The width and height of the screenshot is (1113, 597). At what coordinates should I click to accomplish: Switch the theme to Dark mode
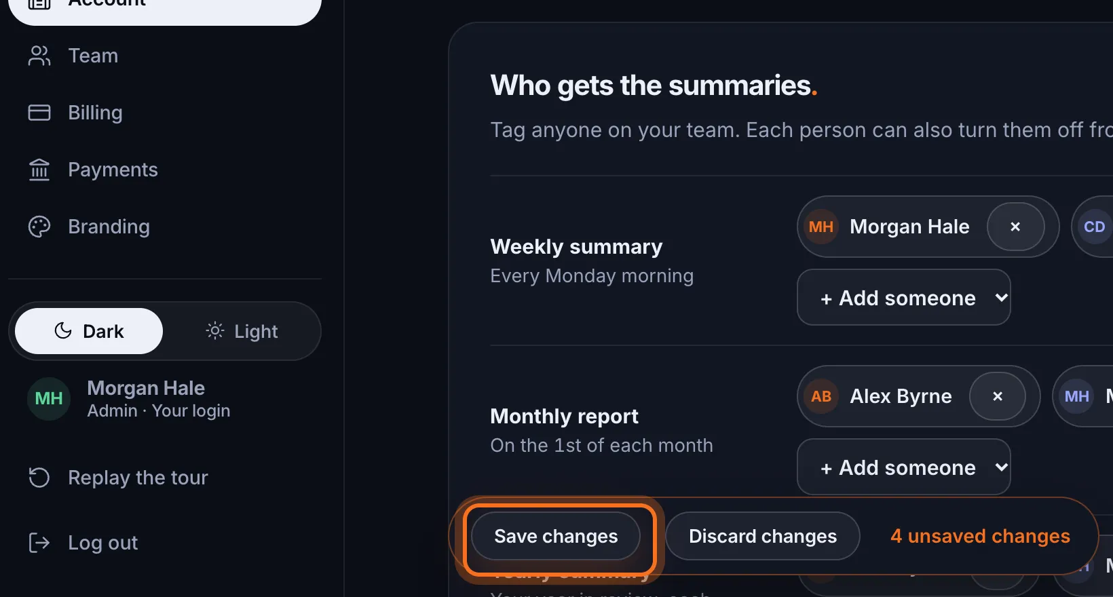pos(89,331)
